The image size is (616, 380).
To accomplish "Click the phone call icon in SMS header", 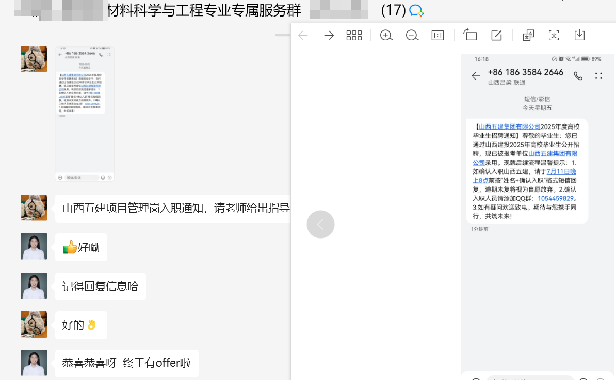I will tap(578, 76).
